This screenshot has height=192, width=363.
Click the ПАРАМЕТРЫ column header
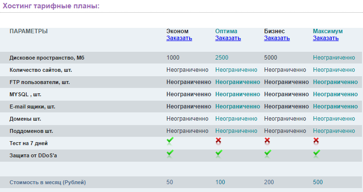click(28, 31)
